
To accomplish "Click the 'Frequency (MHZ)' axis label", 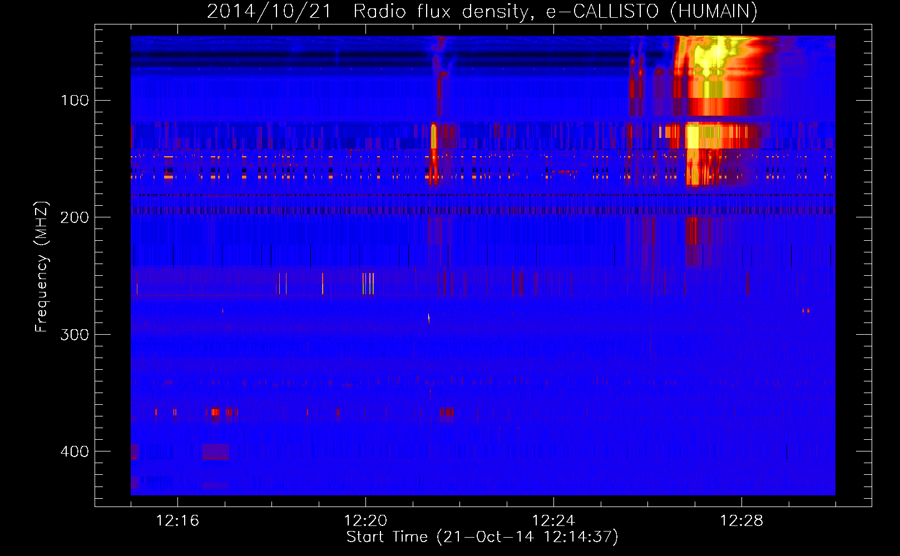I will click(x=42, y=267).
